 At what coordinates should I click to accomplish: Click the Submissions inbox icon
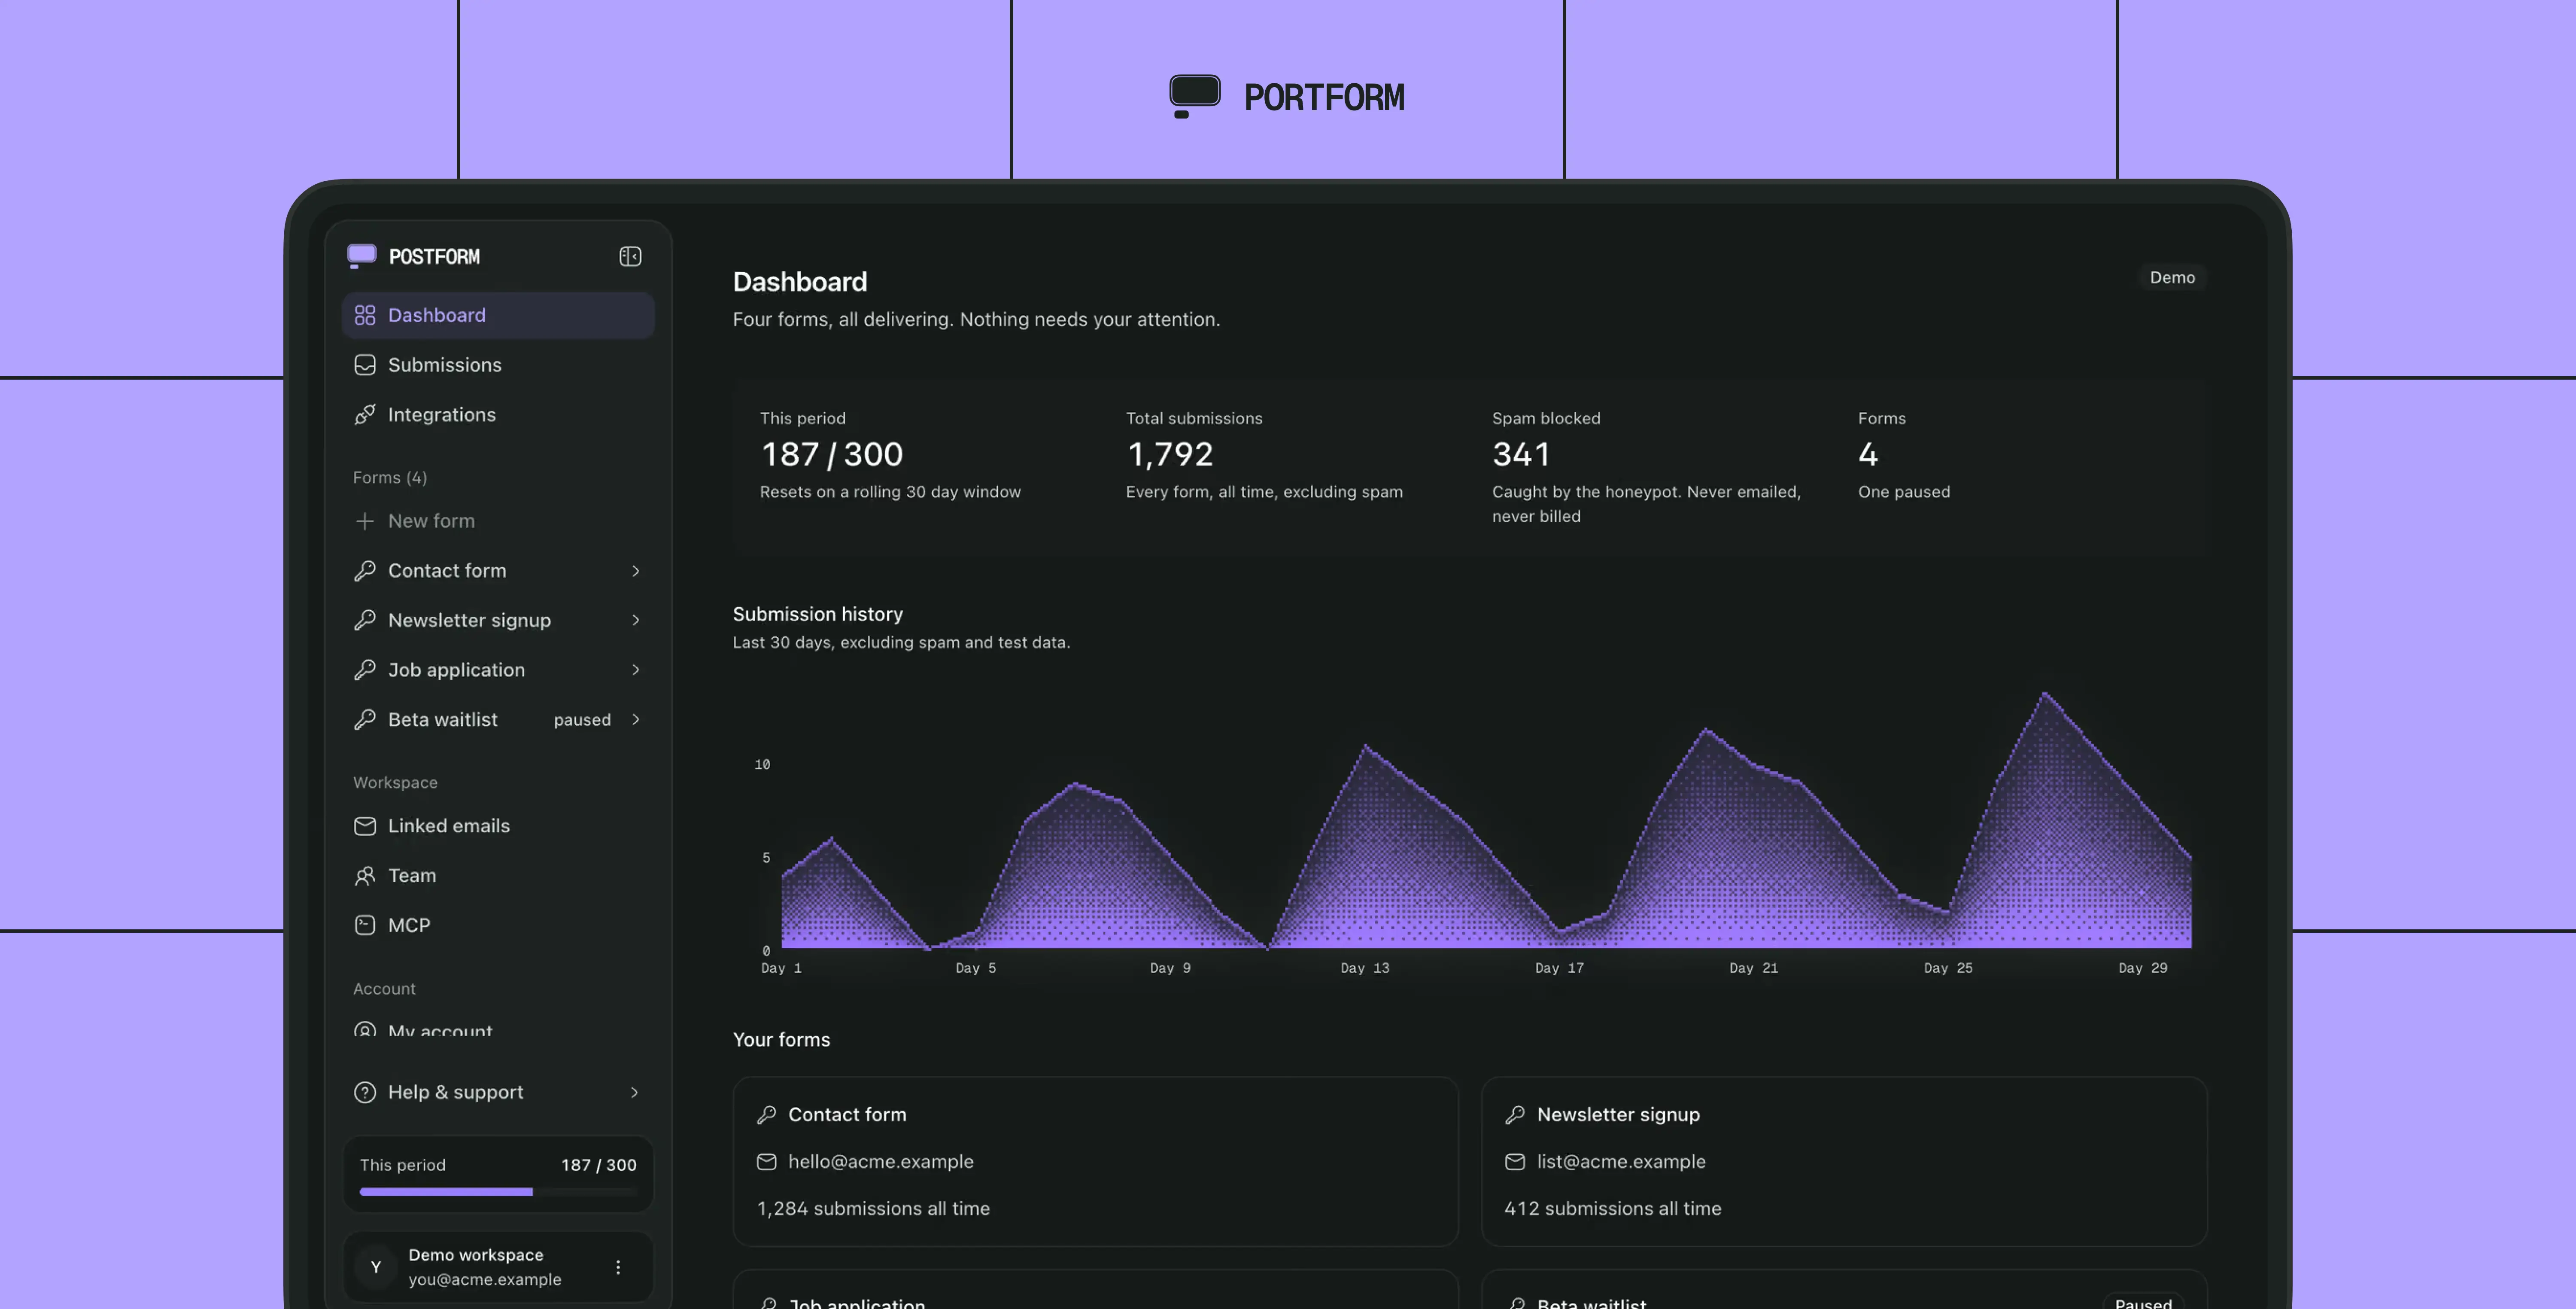click(x=365, y=365)
